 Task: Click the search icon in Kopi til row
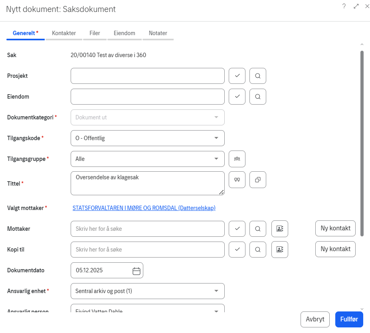pos(257,250)
